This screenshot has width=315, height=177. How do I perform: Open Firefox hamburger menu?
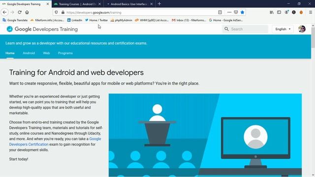coord(311,12)
